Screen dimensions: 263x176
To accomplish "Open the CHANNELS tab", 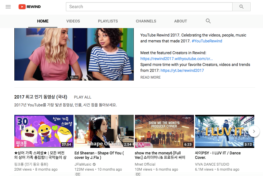I will (146, 21).
